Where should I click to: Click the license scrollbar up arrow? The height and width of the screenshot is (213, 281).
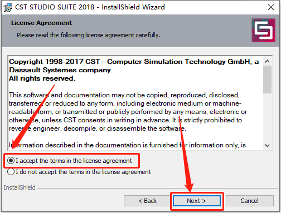click(x=268, y=61)
